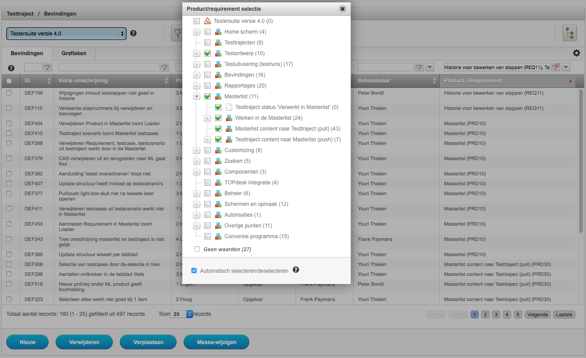Click the Volgende page button

pyautogui.click(x=538, y=314)
